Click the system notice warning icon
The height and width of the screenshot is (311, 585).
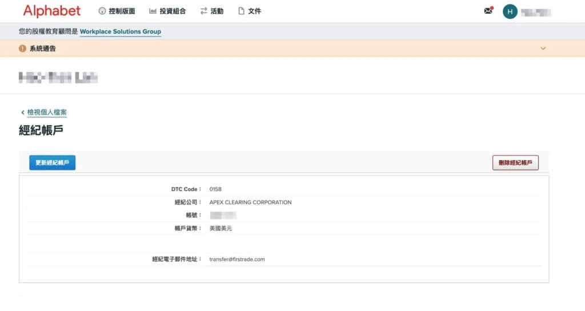click(x=22, y=49)
